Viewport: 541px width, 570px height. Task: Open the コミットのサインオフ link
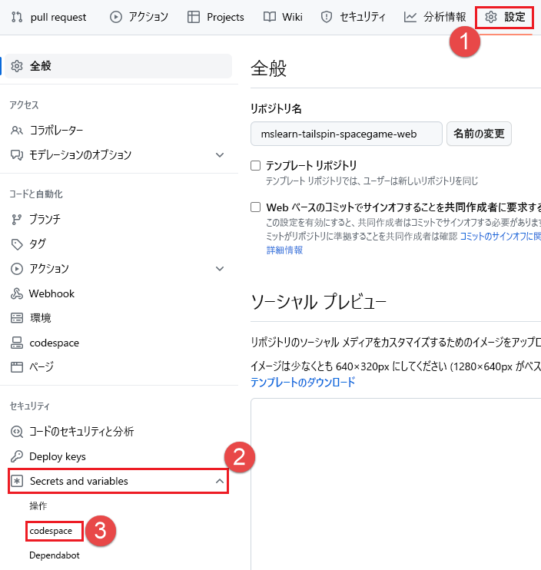click(500, 237)
